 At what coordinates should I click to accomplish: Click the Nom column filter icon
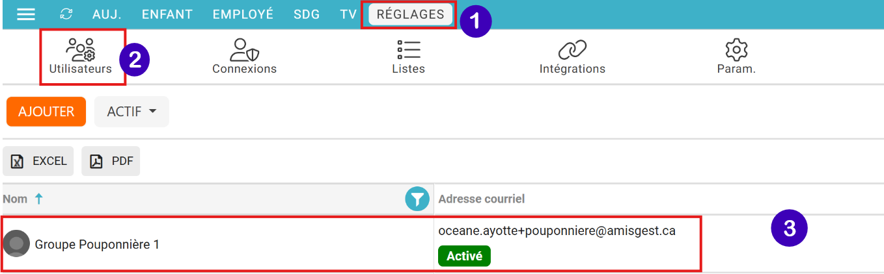tap(417, 199)
